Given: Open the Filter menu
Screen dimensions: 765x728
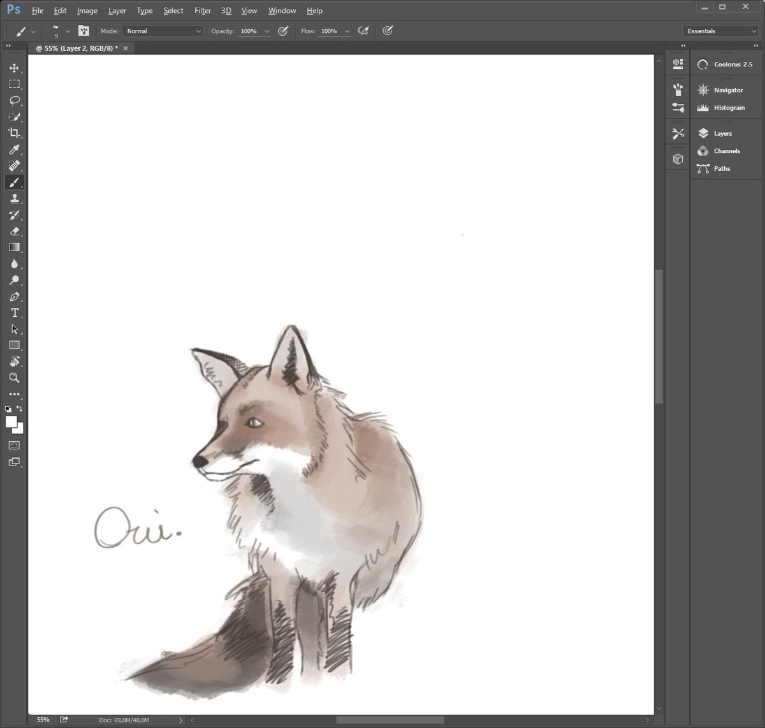Looking at the screenshot, I should 203,11.
